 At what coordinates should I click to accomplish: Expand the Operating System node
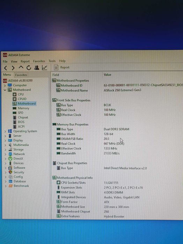pos(5,132)
